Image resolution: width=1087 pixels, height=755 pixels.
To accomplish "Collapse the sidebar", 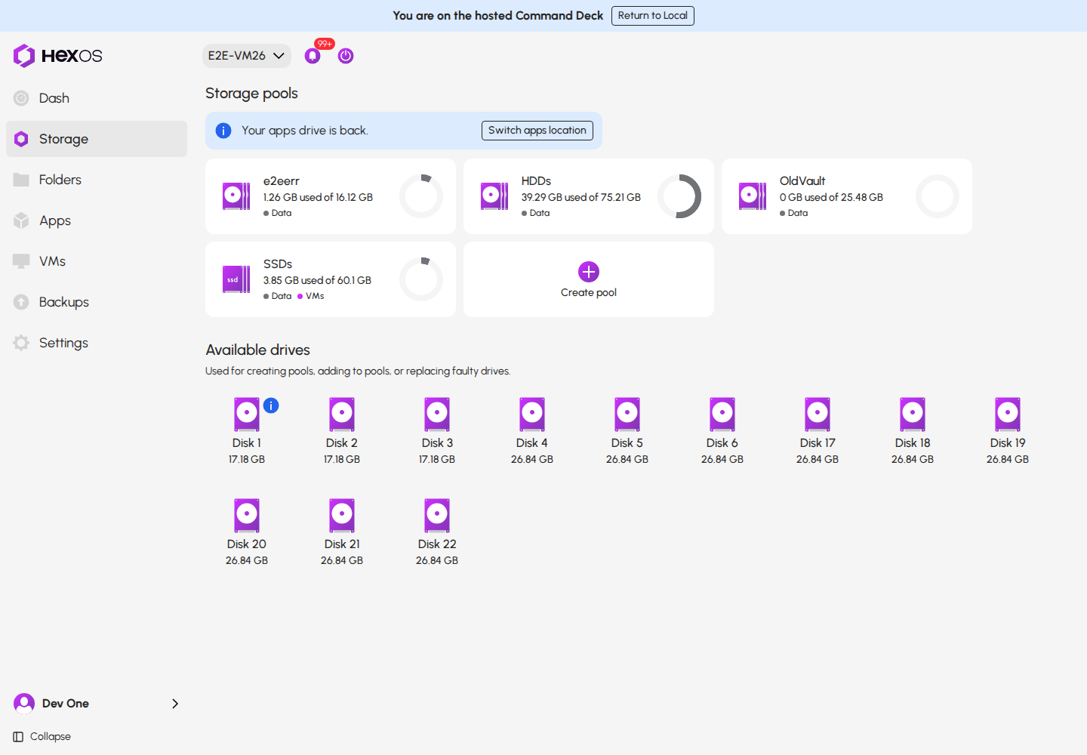I will pyautogui.click(x=42, y=737).
